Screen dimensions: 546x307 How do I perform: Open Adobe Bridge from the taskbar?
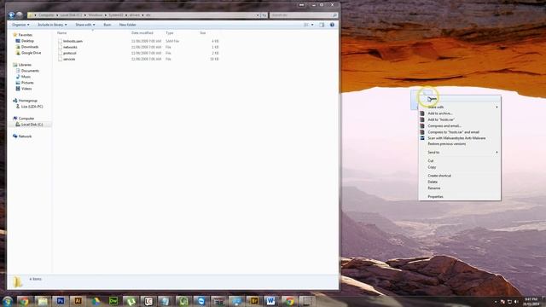[253, 301]
